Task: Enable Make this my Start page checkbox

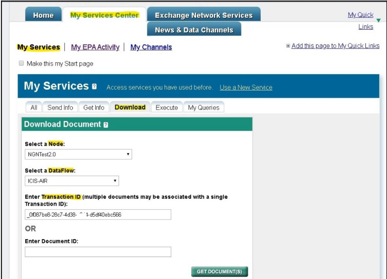Action: click(21, 64)
